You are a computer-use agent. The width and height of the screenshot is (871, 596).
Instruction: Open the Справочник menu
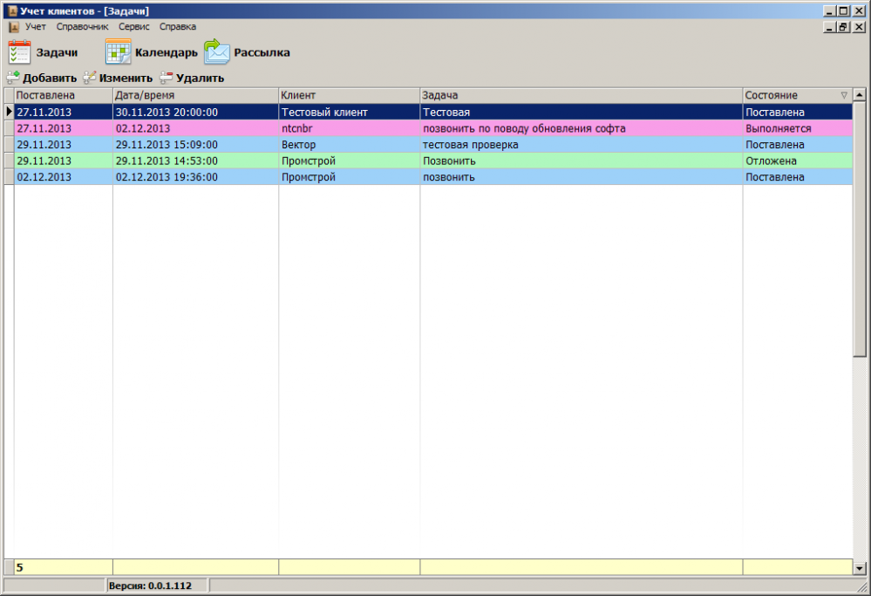(x=82, y=27)
